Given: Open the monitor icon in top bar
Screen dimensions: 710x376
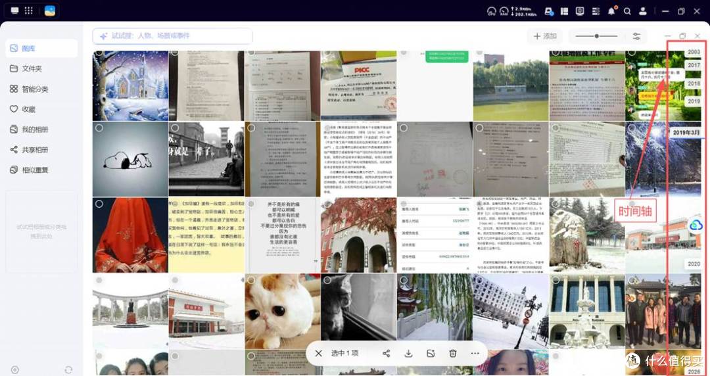Looking at the screenshot, I should 580,11.
